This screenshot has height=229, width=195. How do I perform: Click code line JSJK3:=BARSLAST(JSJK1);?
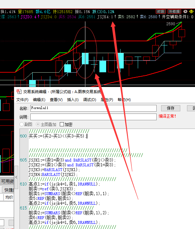click(54, 170)
